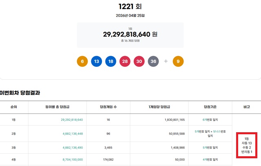Click the yellow number 6 ball
261x166 pixels.
pyautogui.click(x=82, y=61)
